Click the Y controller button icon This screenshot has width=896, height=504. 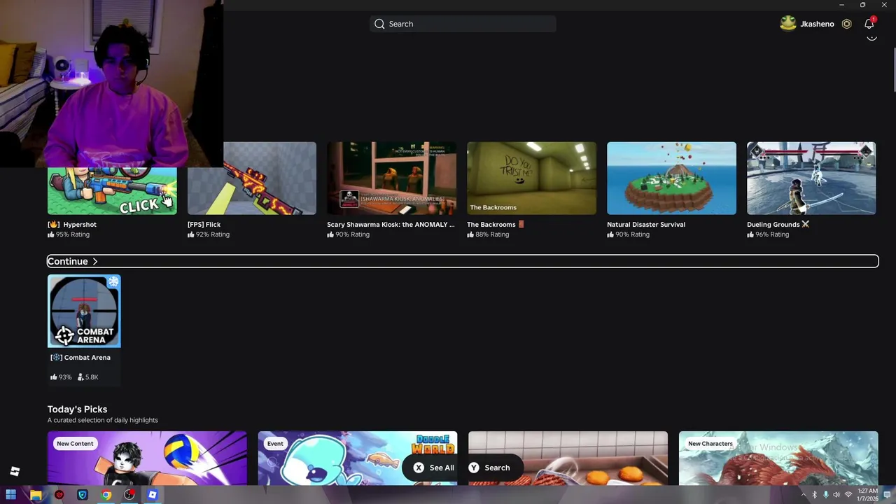[474, 468]
